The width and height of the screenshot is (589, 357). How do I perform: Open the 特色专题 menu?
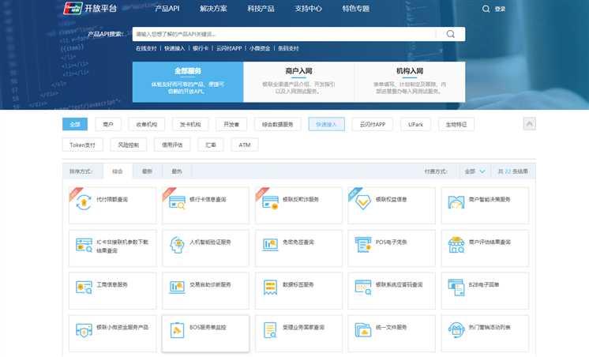point(355,9)
